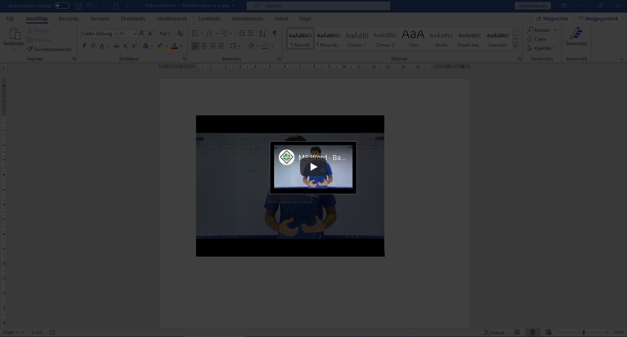Click the Megjegyzések comments button

tap(598, 18)
